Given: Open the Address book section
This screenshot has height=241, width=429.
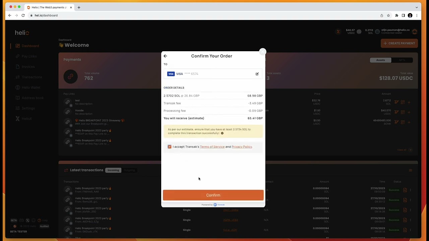Looking at the screenshot, I should 33,98.
